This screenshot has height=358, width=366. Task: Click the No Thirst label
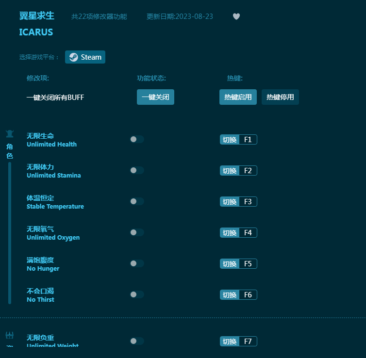click(x=40, y=299)
